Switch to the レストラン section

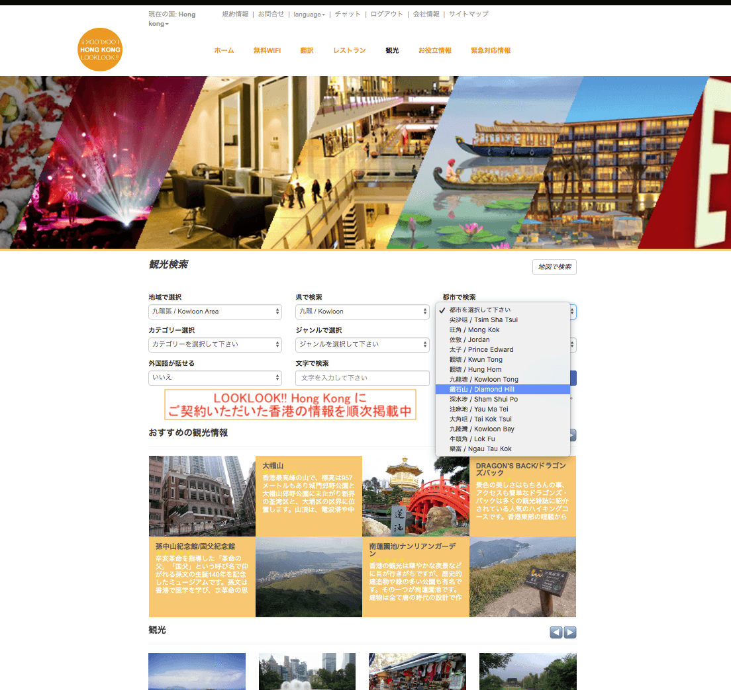(x=349, y=50)
